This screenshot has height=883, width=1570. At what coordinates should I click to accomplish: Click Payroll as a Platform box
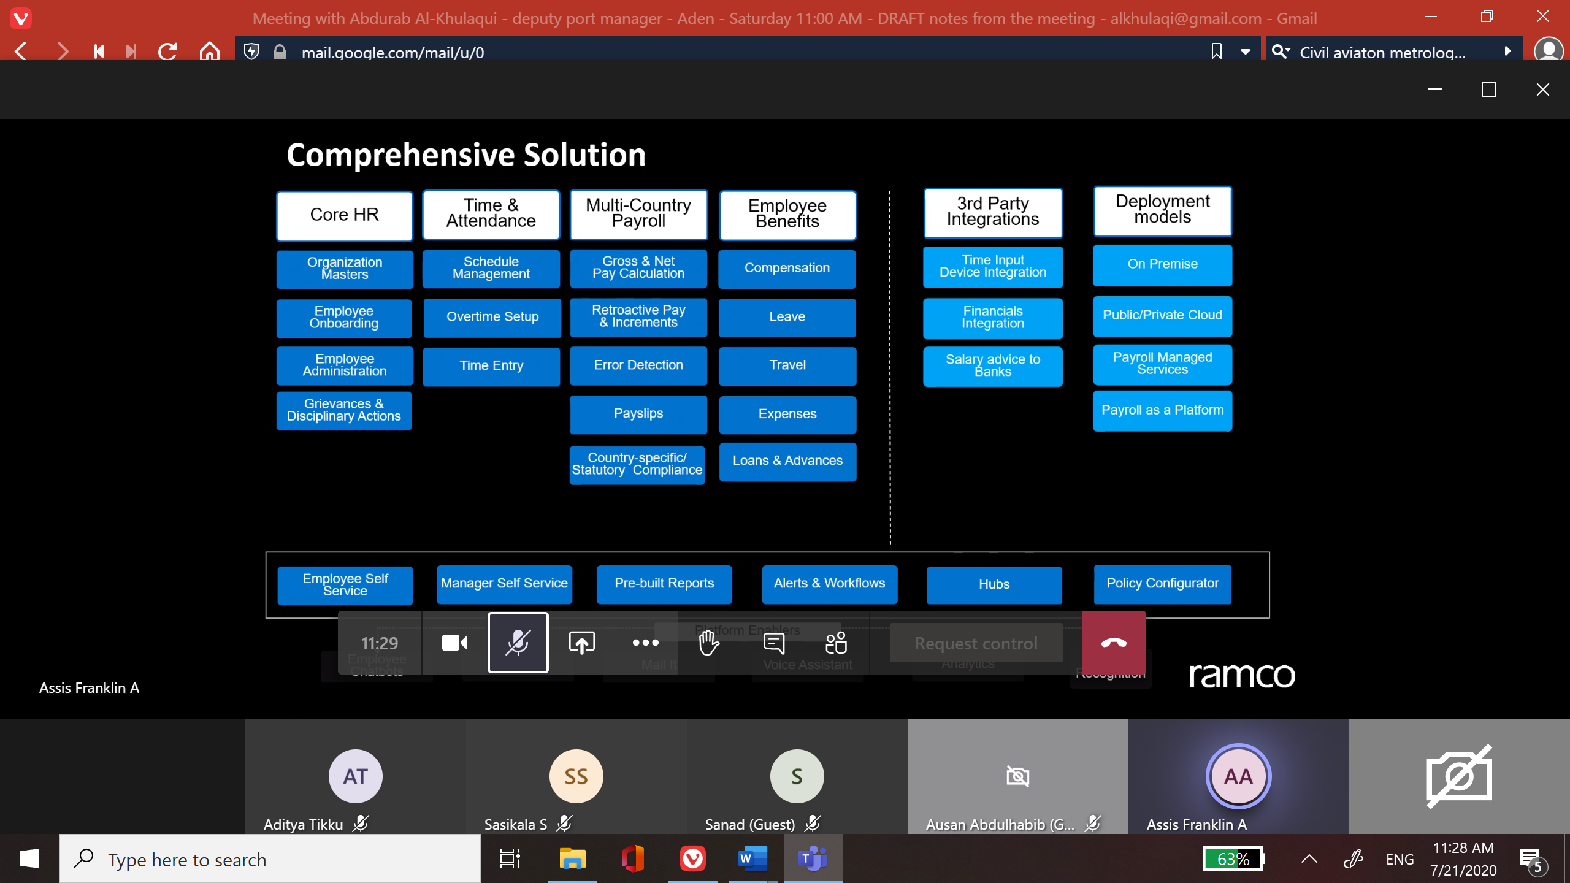tap(1163, 411)
